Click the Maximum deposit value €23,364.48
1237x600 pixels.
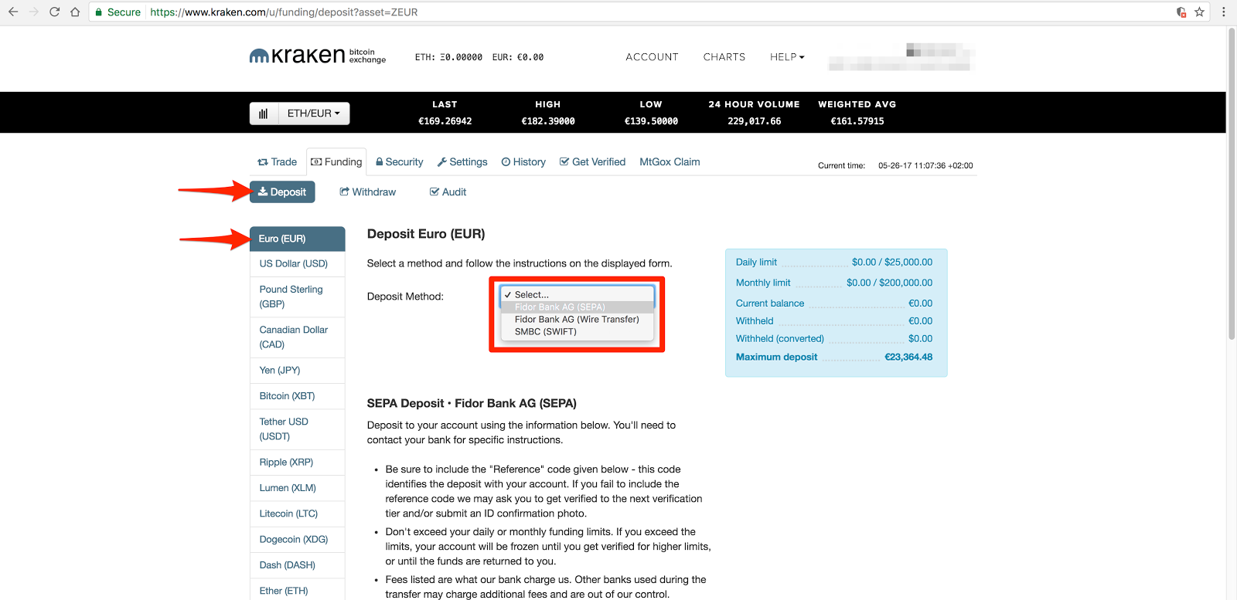pyautogui.click(x=908, y=357)
